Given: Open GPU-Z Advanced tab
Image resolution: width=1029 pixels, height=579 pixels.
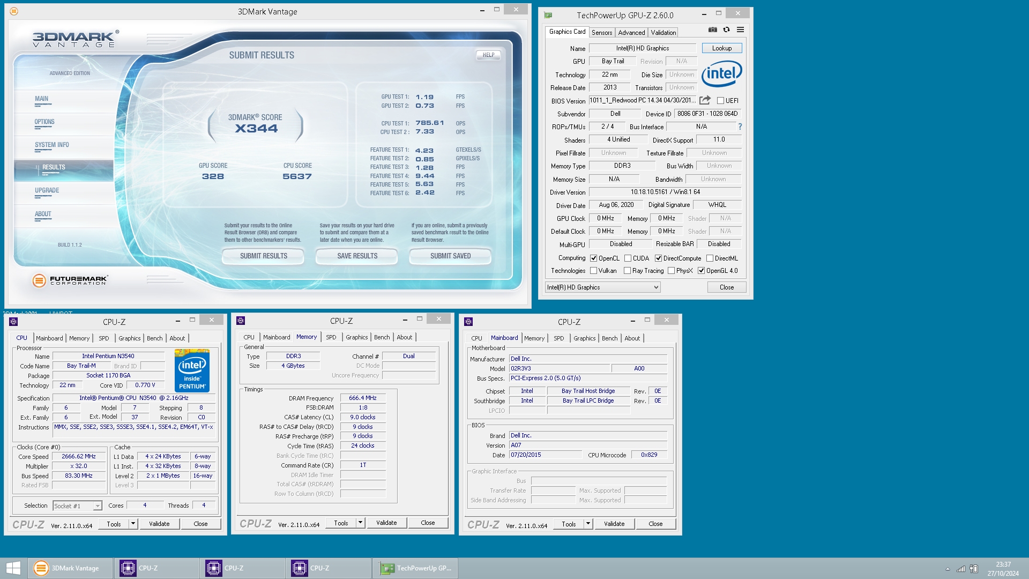Looking at the screenshot, I should tap(631, 33).
